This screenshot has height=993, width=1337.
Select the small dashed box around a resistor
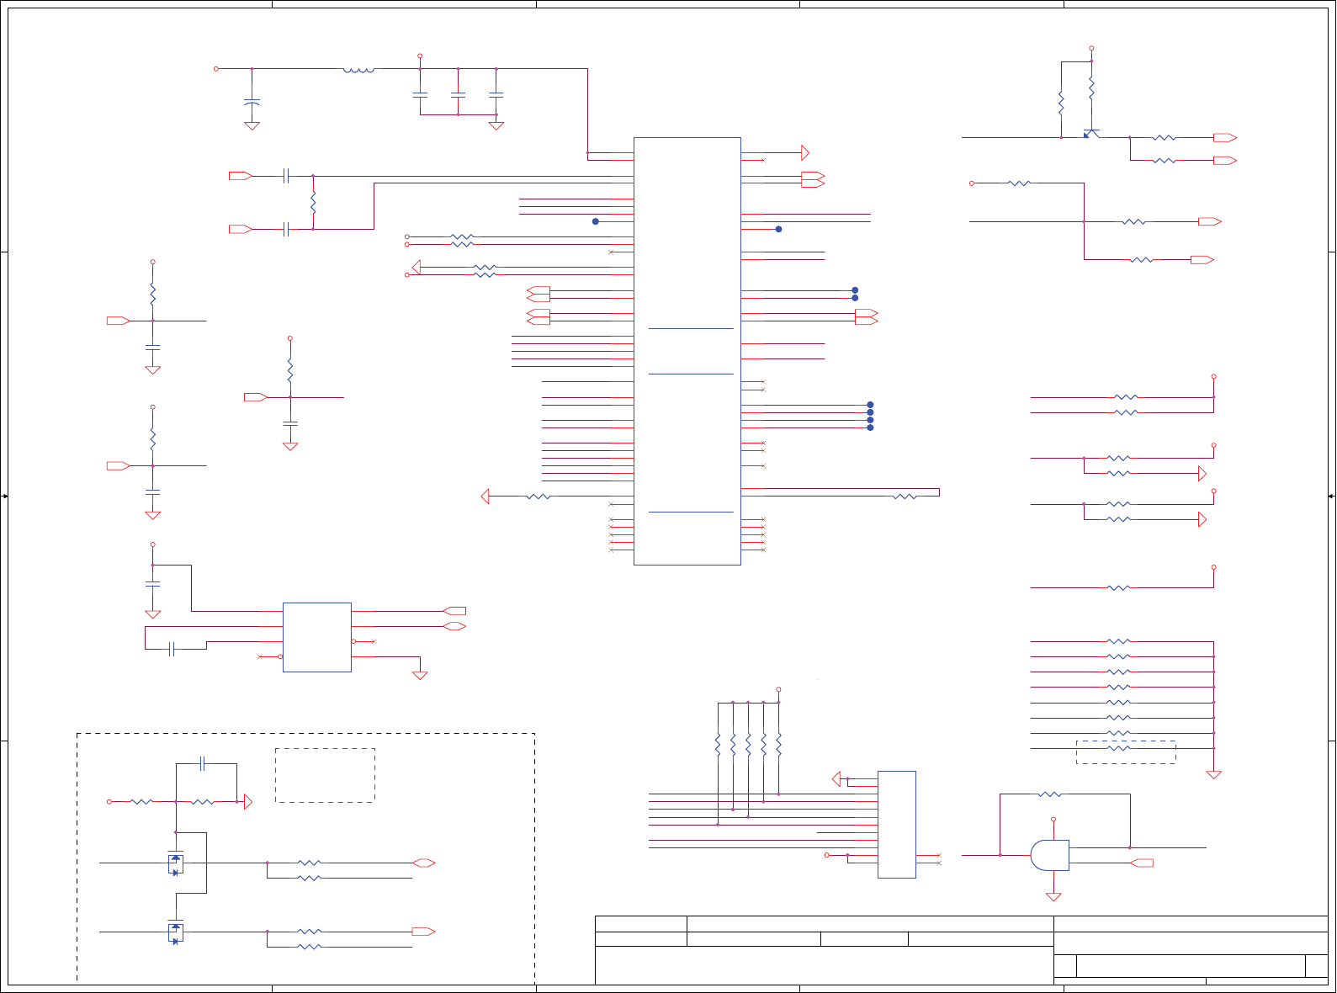pyautogui.click(x=1126, y=751)
